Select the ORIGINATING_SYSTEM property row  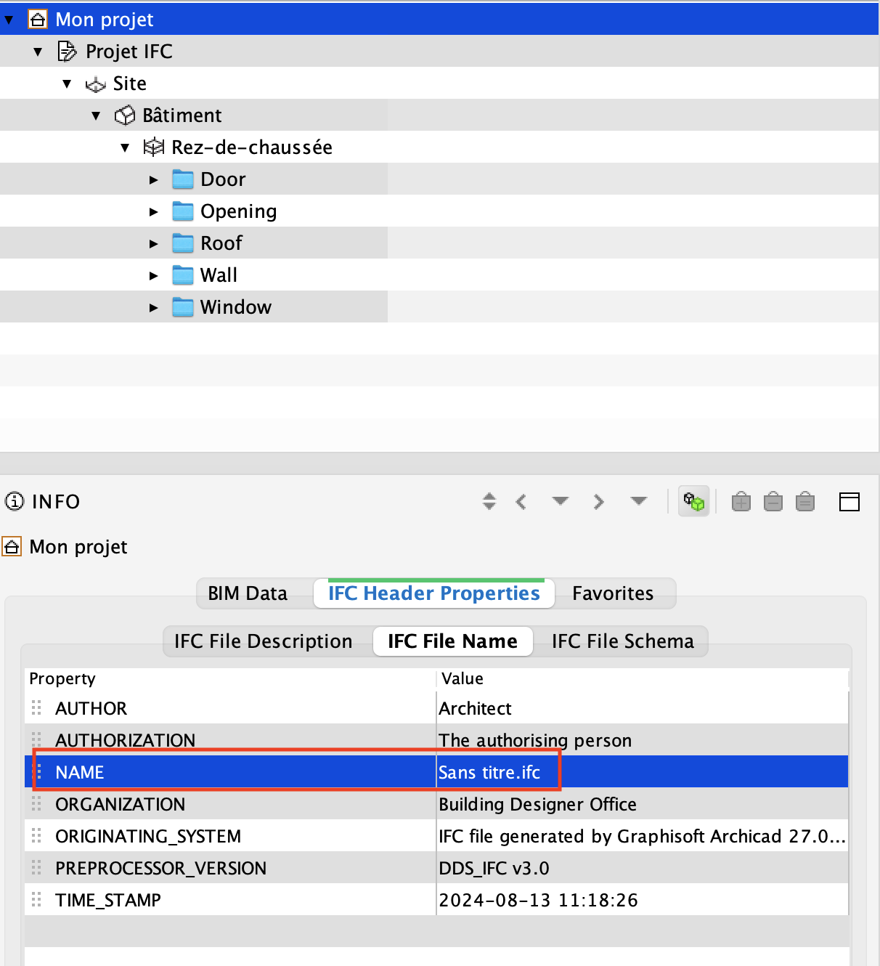[x=436, y=836]
